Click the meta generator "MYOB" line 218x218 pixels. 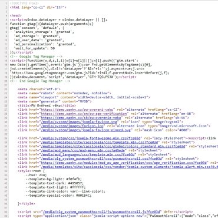55,101
